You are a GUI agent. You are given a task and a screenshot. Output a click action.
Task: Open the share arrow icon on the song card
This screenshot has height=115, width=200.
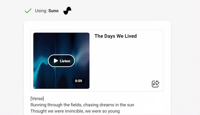(156, 84)
